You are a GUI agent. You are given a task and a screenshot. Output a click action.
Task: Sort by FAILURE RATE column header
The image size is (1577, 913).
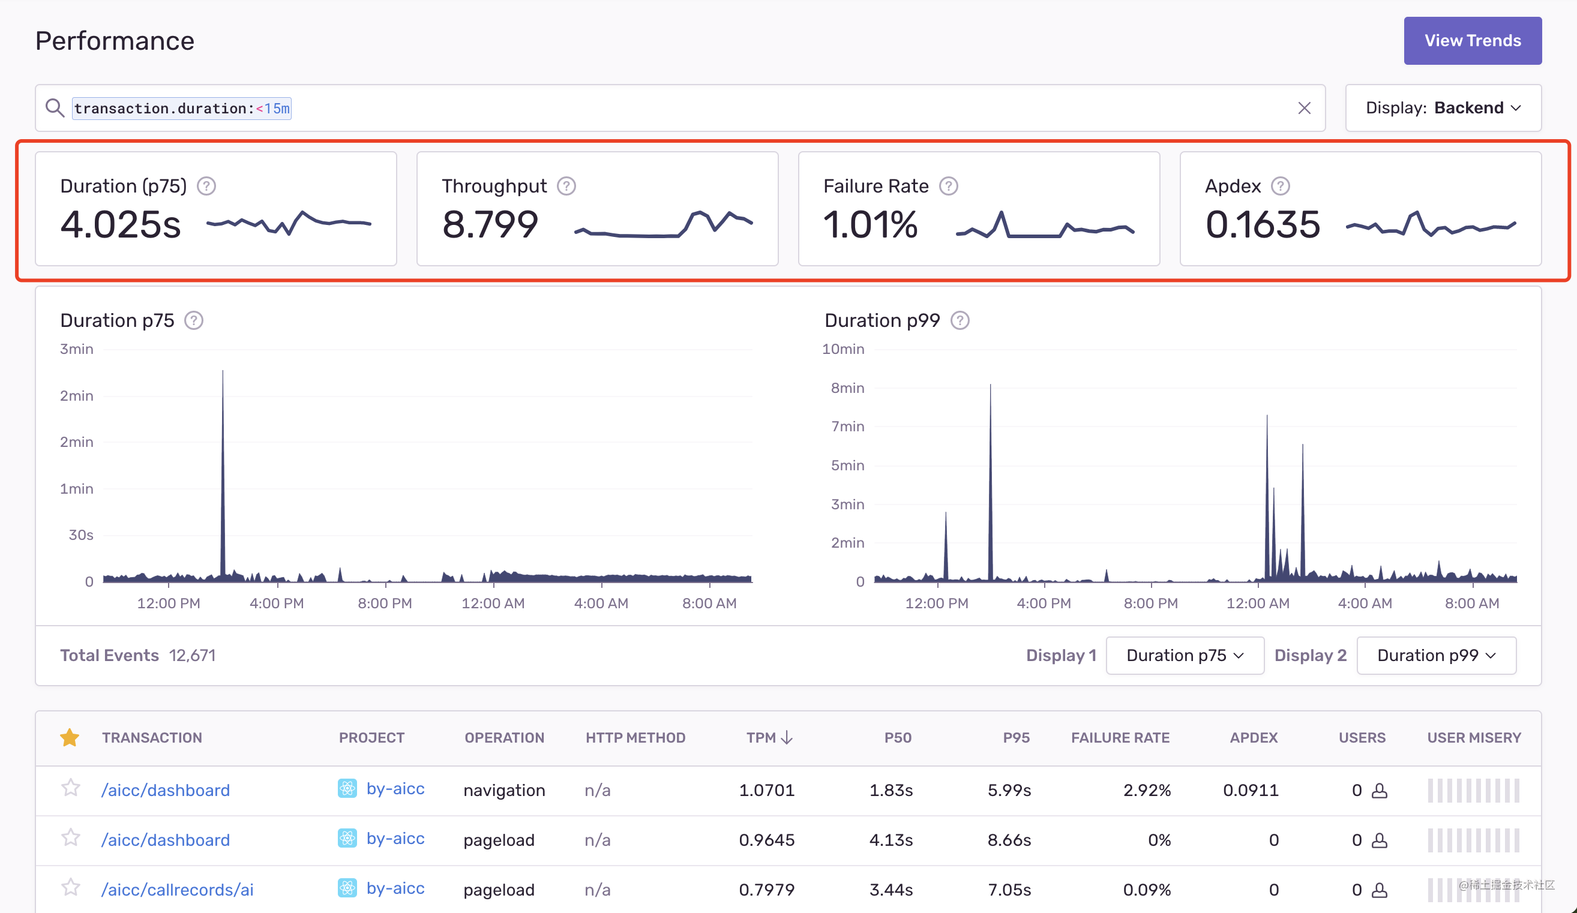(x=1120, y=738)
